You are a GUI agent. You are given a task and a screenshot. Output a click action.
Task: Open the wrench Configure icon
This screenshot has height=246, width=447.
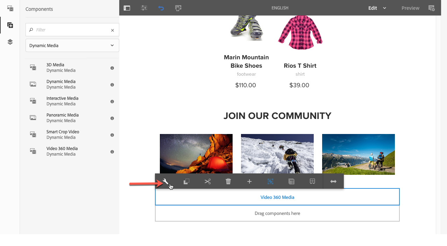(x=166, y=181)
